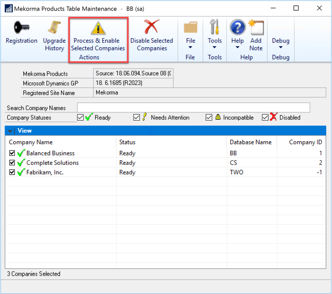332x294 pixels.
Task: Click the Ready status of Fabrikam, Inc.
Action: pos(127,172)
